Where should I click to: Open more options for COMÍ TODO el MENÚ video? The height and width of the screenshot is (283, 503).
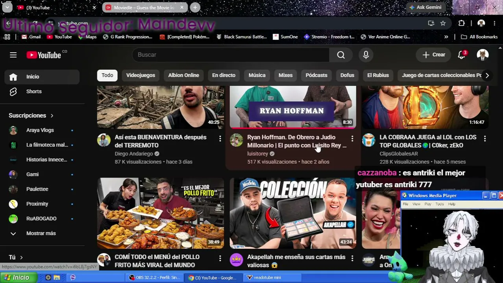coord(220,258)
